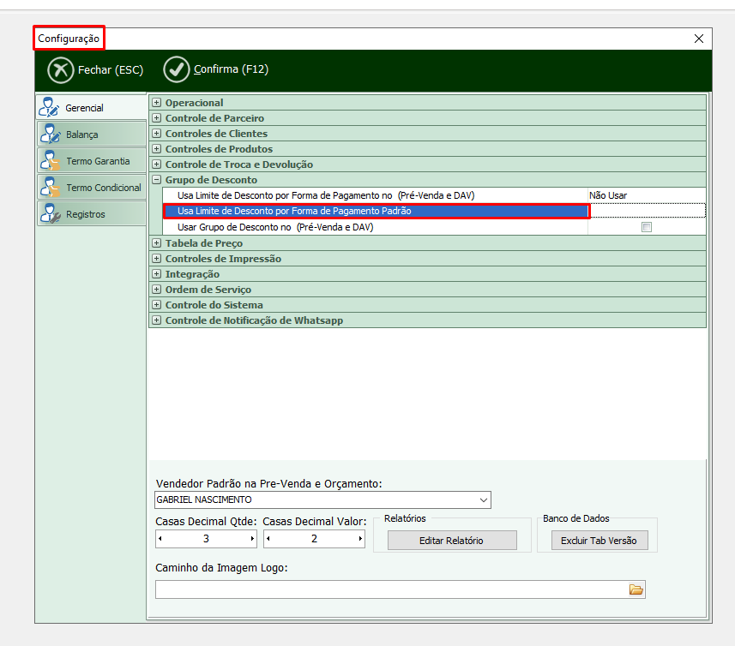735x646 pixels.
Task: Click the Excluir Tab Versão button
Action: click(x=599, y=541)
